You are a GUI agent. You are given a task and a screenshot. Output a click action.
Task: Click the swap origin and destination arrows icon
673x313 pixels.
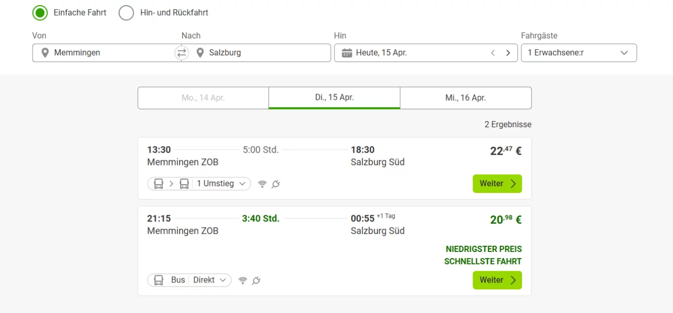[x=181, y=53]
